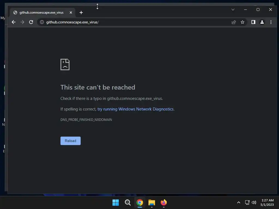
Task: Open a new tab with plus
Action: [81, 13]
